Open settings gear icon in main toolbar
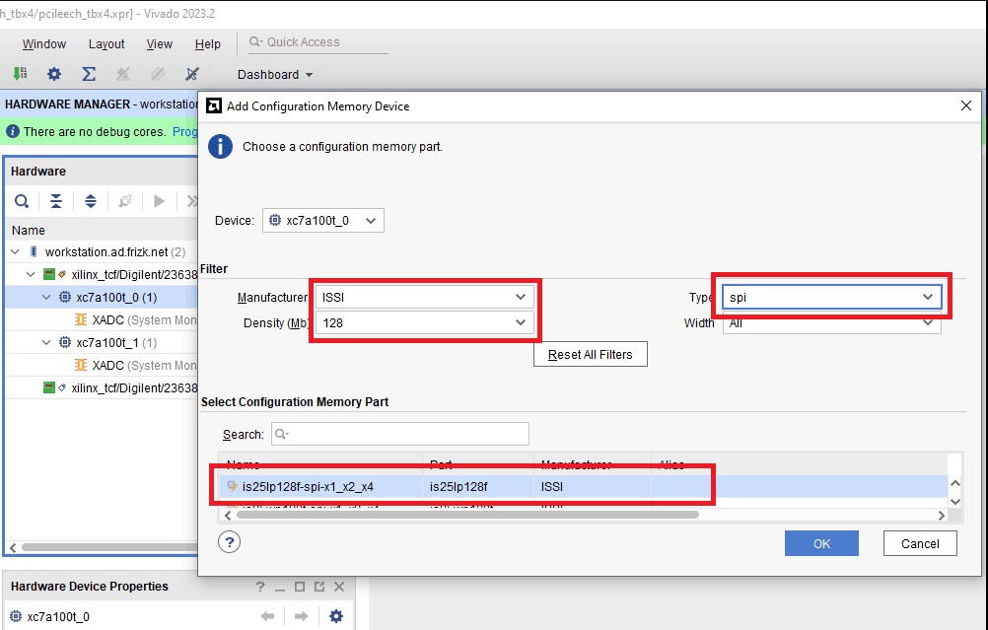The height and width of the screenshot is (630, 988). (x=54, y=74)
